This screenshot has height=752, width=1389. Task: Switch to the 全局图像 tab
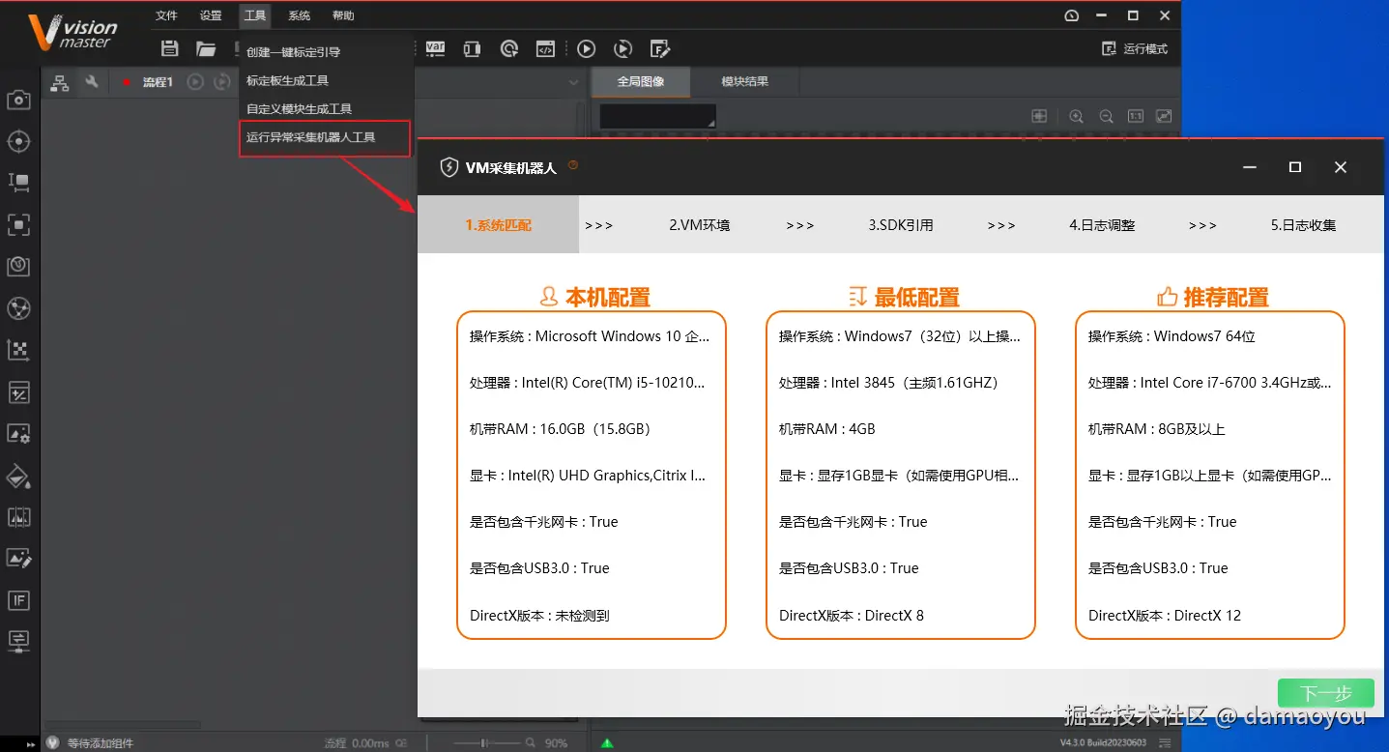tap(641, 82)
